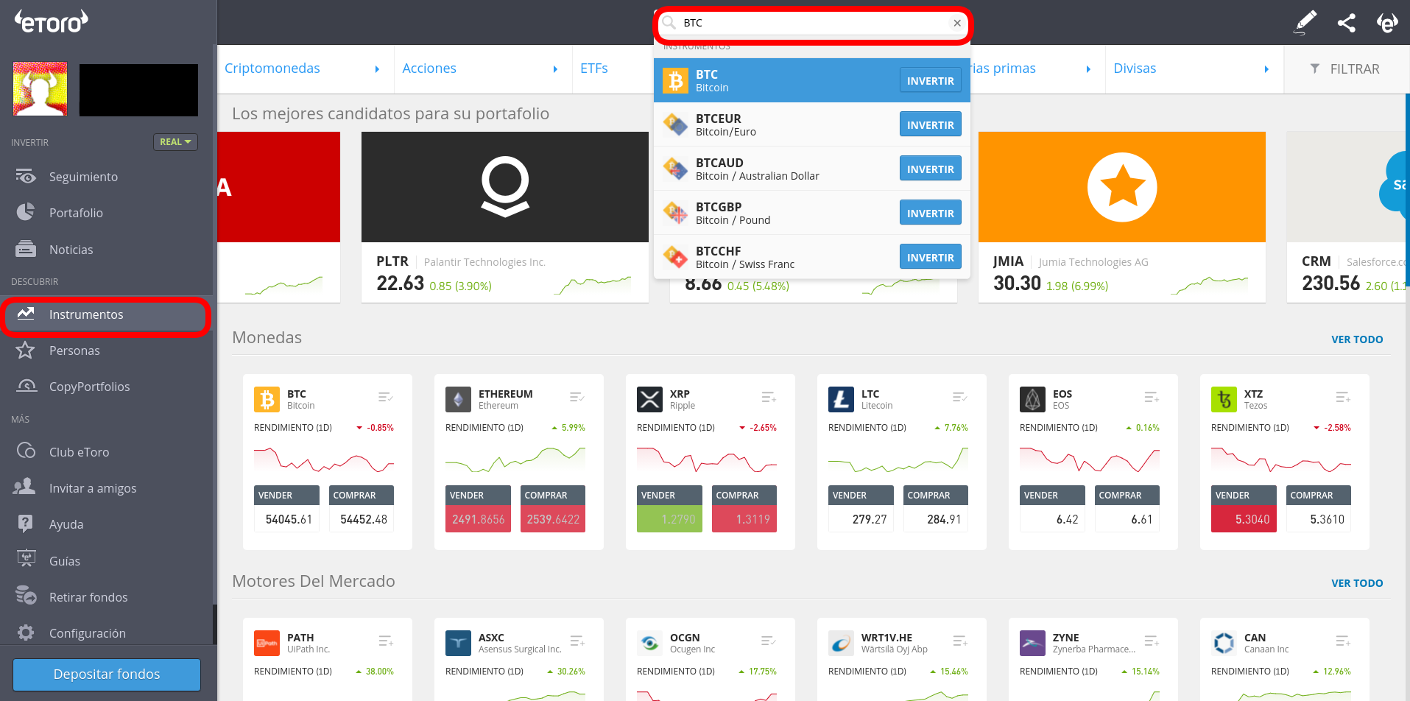1410x701 pixels.
Task: Open the Guías icon
Action: 26,560
